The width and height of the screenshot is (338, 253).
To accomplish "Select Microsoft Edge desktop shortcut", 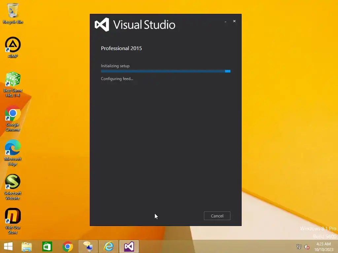I will tap(13, 153).
